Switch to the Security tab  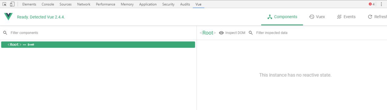point(168,4)
